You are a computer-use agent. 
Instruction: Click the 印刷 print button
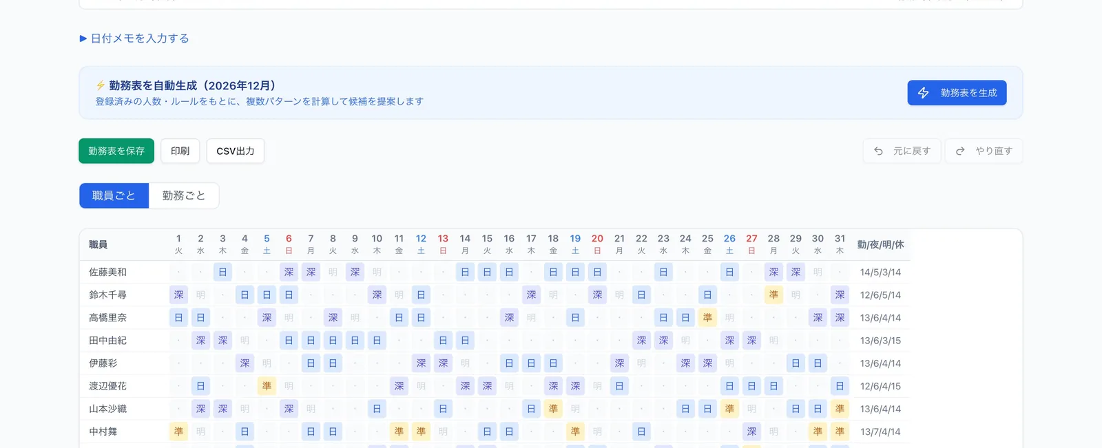[180, 151]
